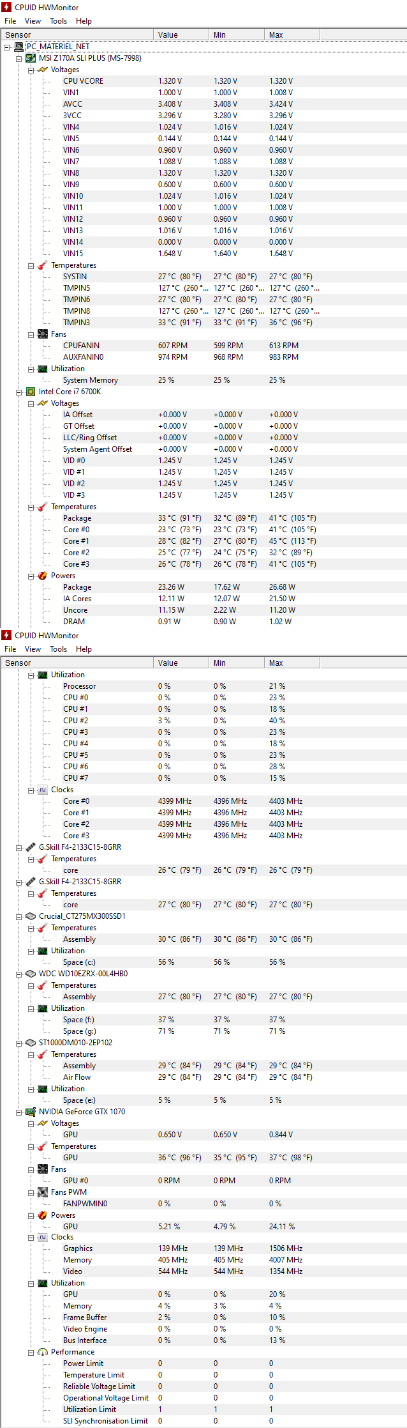
Task: Click the Clocks icon under the GTX 1070
Action: point(43,1237)
